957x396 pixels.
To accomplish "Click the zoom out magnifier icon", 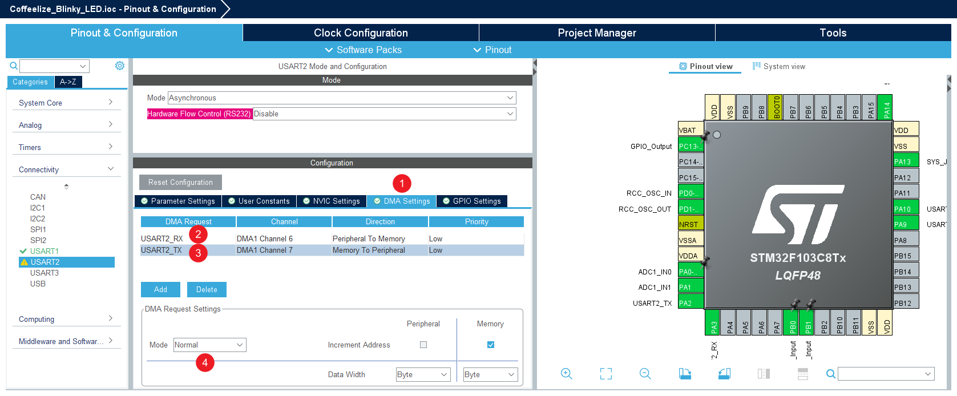I will (x=645, y=374).
